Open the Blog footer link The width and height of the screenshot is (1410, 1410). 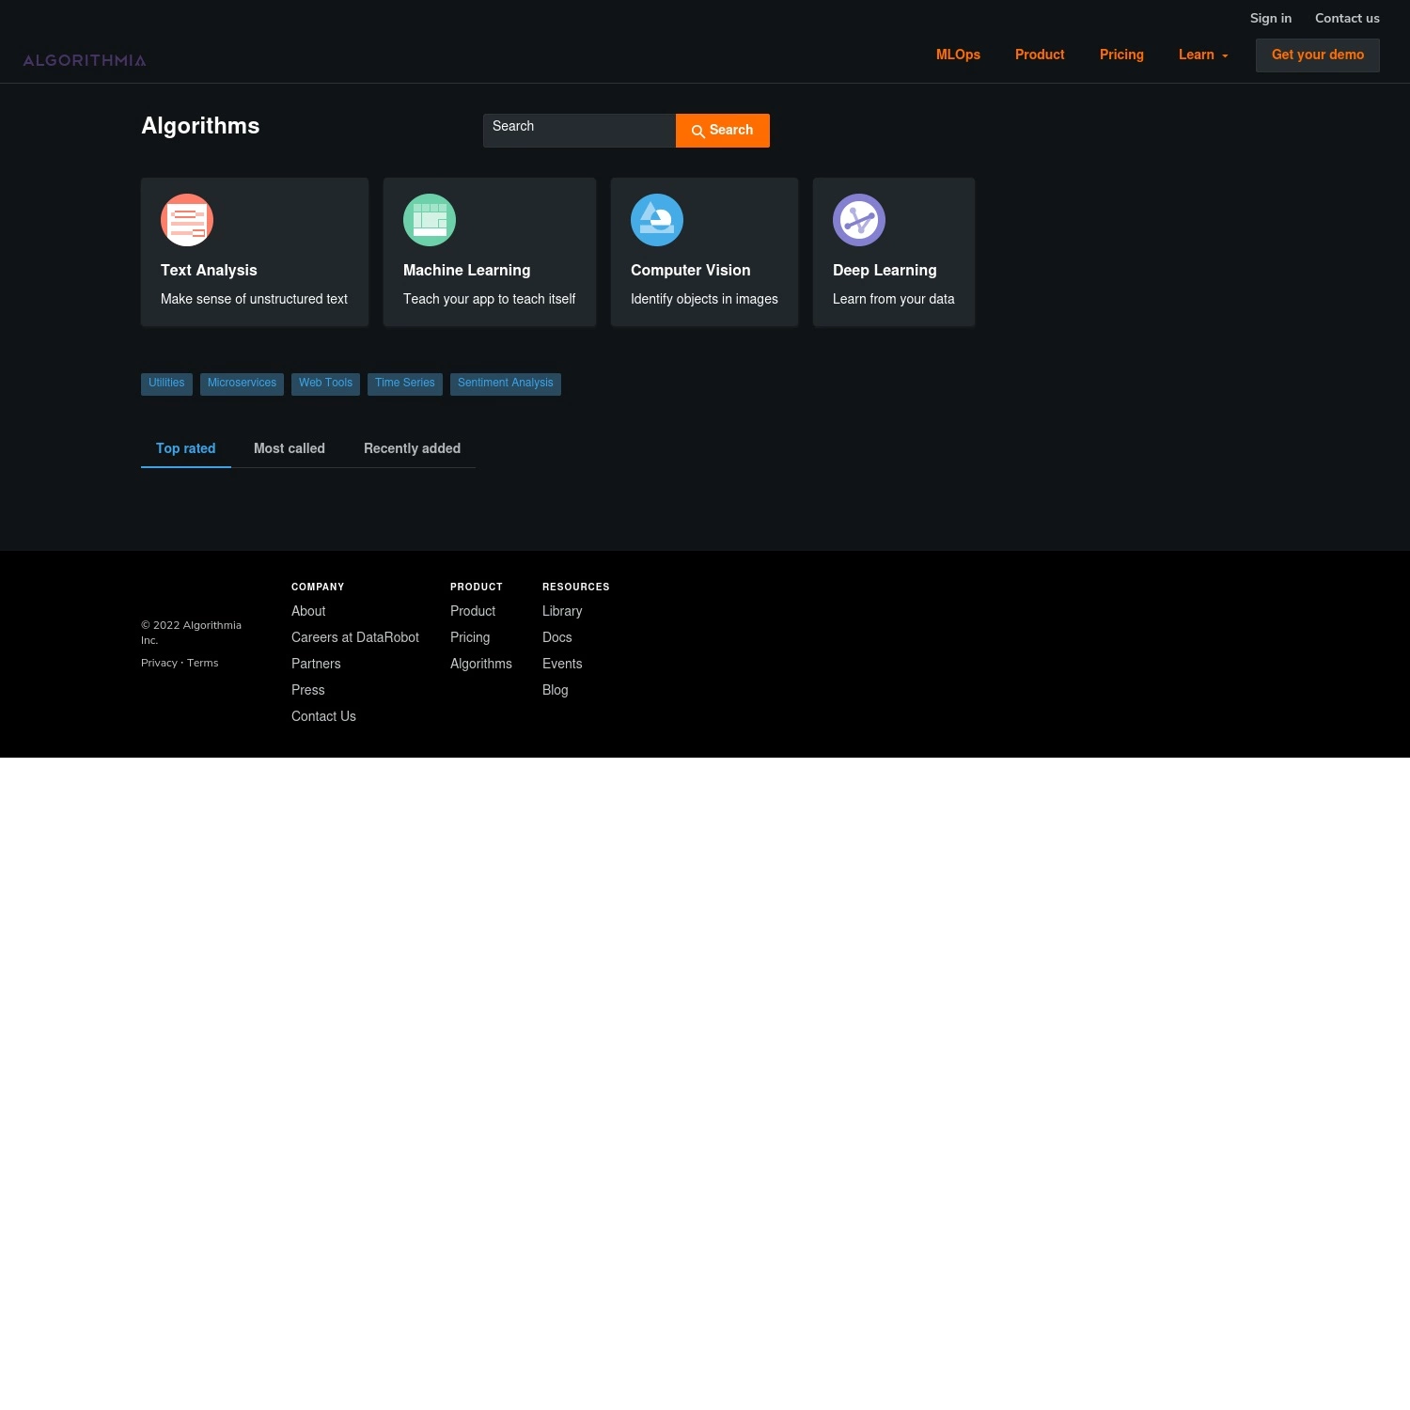(x=556, y=690)
